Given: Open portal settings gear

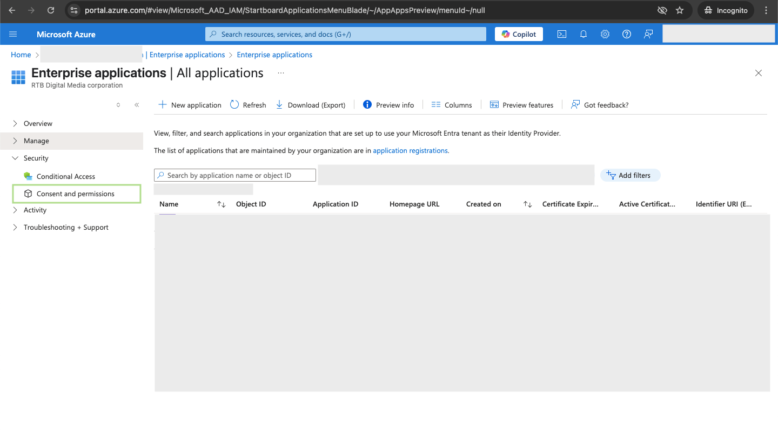Looking at the screenshot, I should tap(605, 34).
